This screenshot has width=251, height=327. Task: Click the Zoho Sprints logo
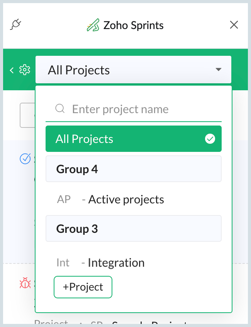coord(93,25)
